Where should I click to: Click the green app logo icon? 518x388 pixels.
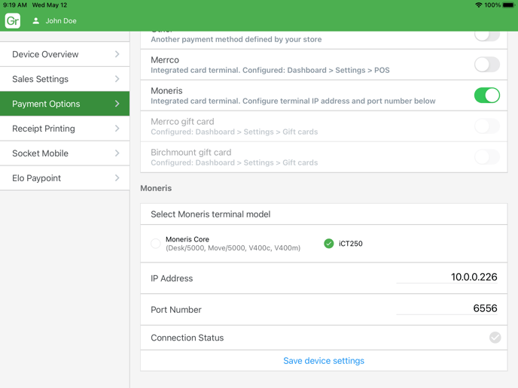click(13, 21)
